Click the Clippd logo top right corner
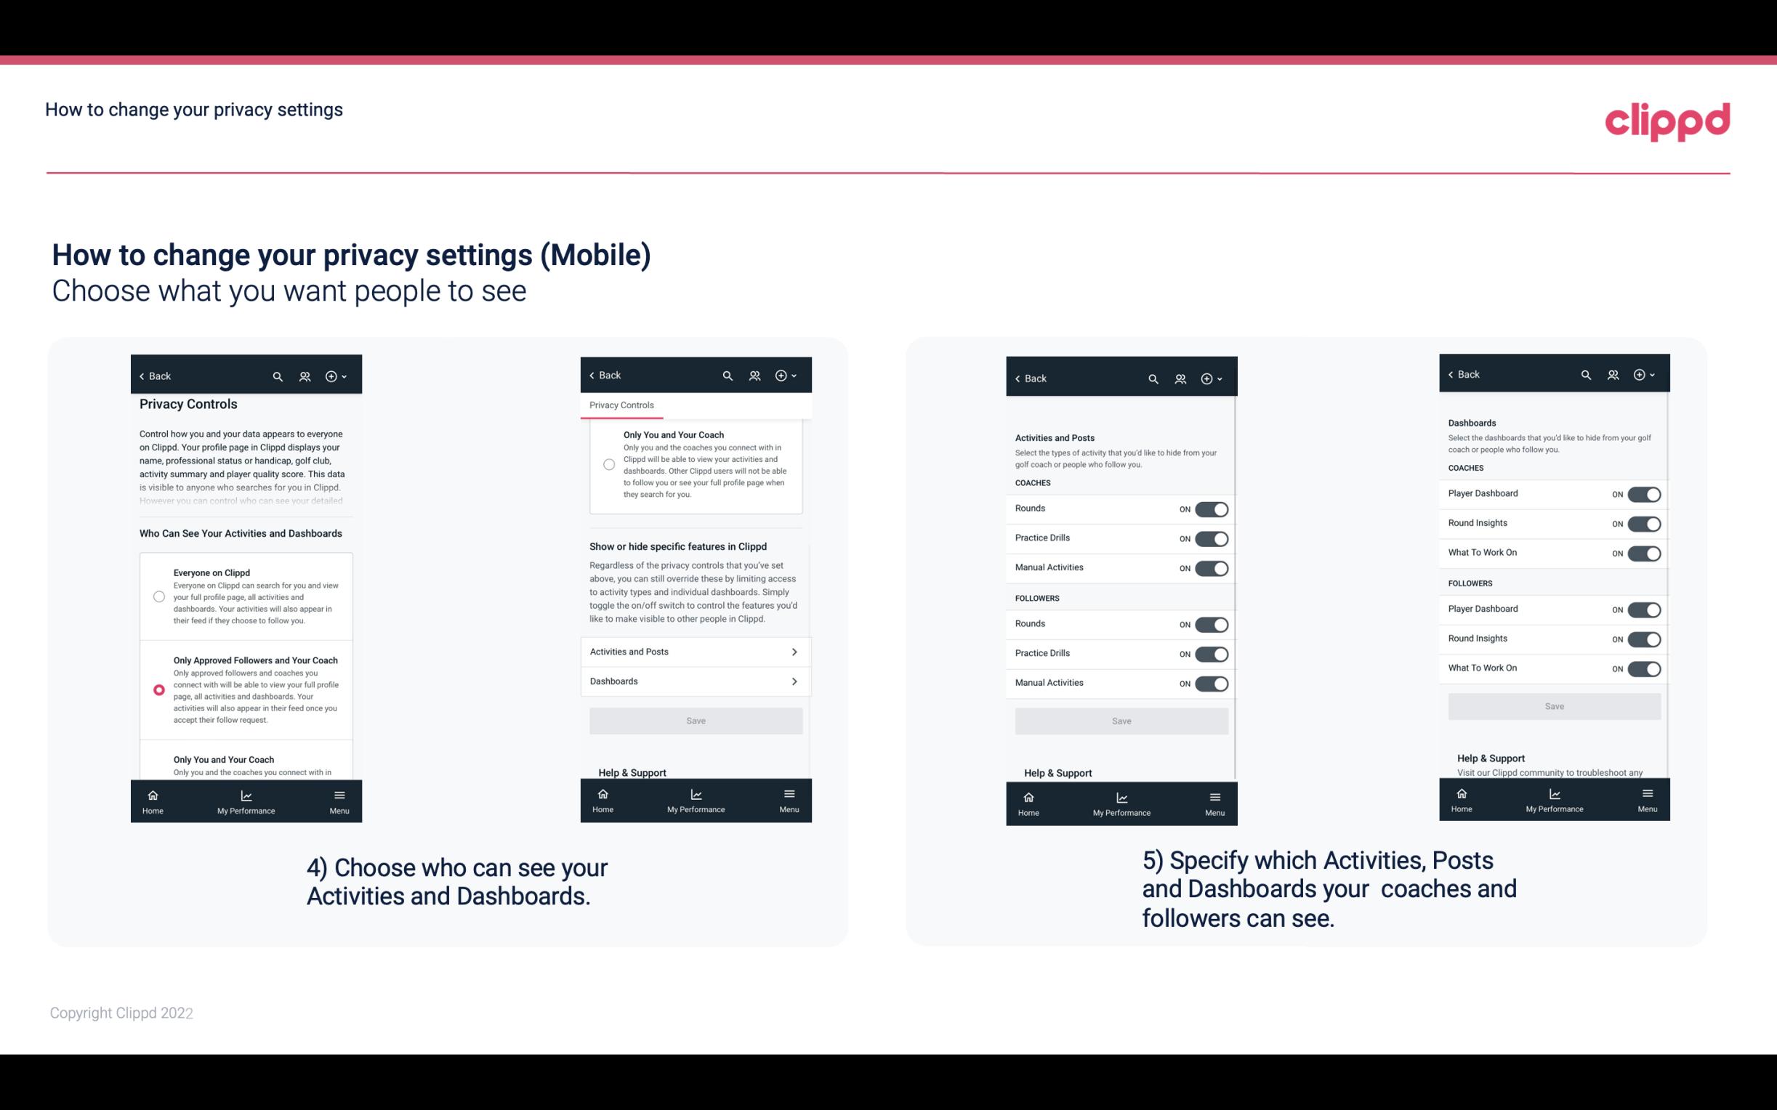 [1667, 119]
